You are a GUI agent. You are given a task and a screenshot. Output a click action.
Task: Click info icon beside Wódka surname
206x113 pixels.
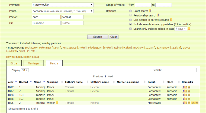(57, 103)
